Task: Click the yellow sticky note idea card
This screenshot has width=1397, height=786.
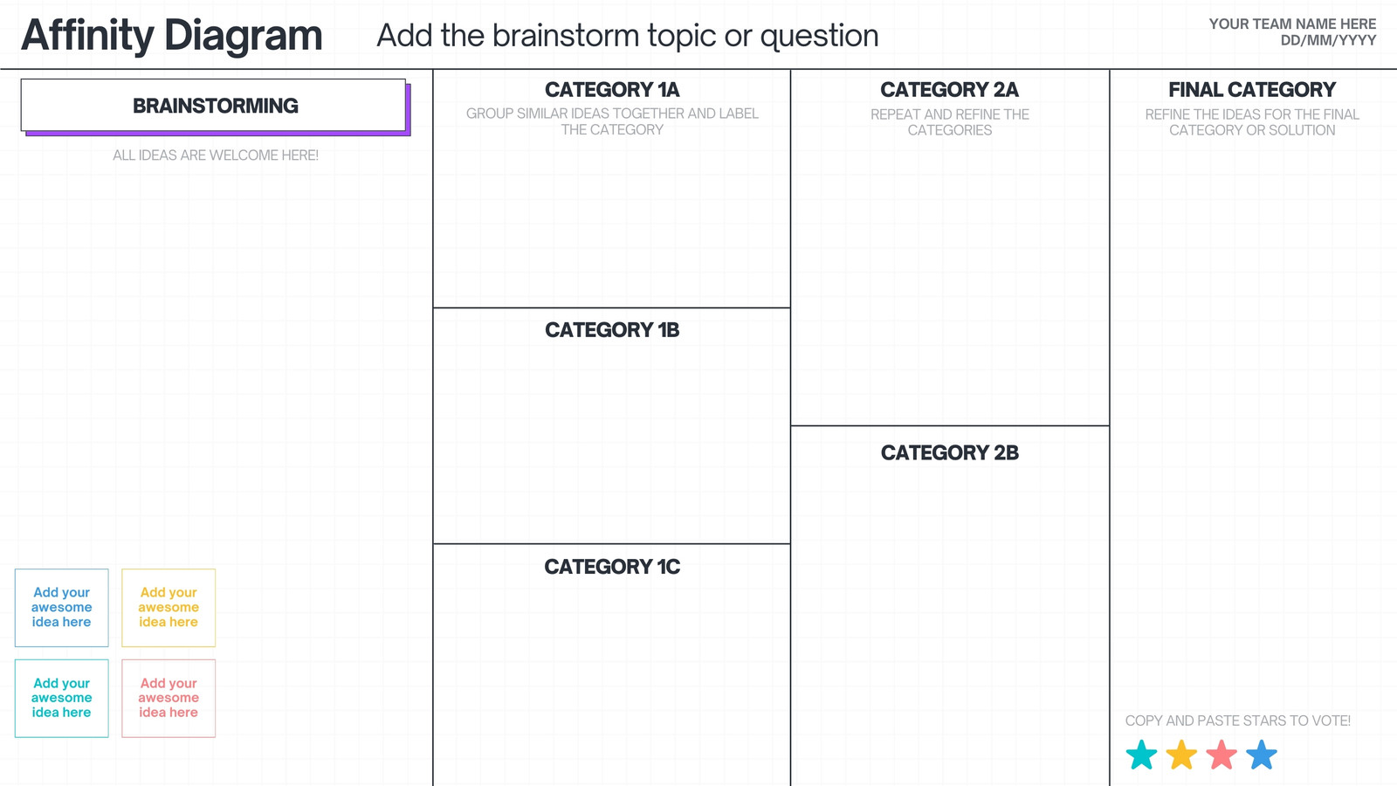Action: point(169,608)
